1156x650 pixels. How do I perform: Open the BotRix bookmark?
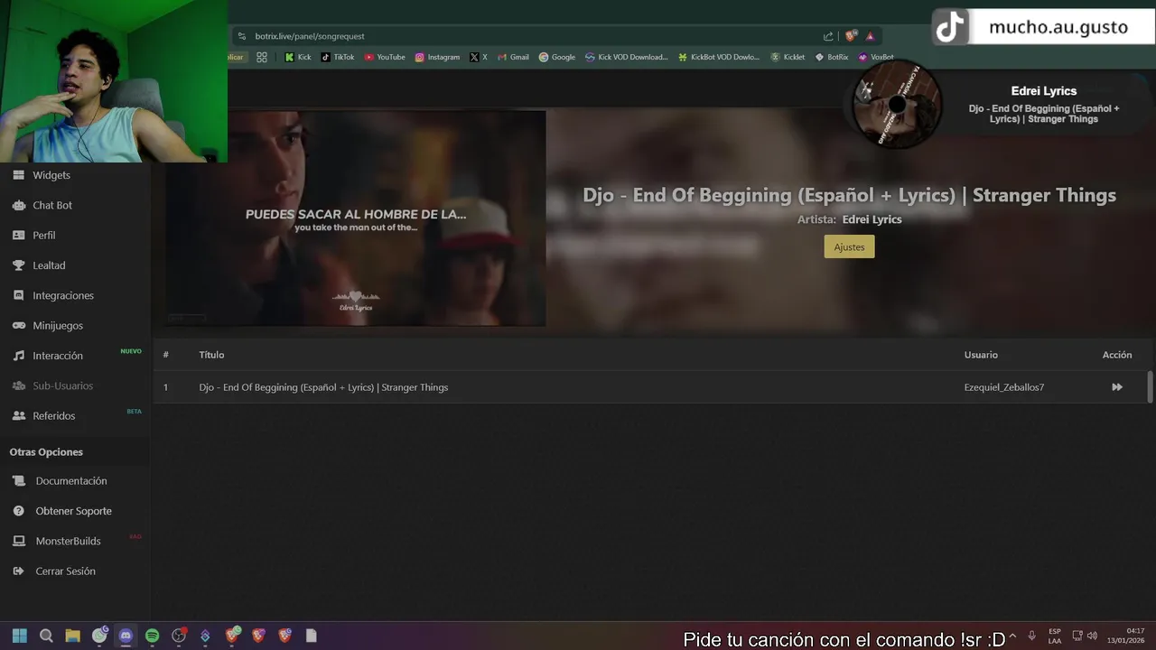point(832,57)
